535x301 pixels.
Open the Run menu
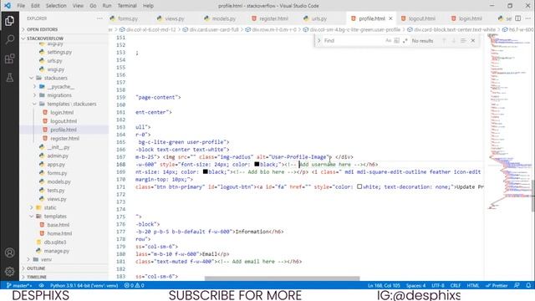coord(107,6)
